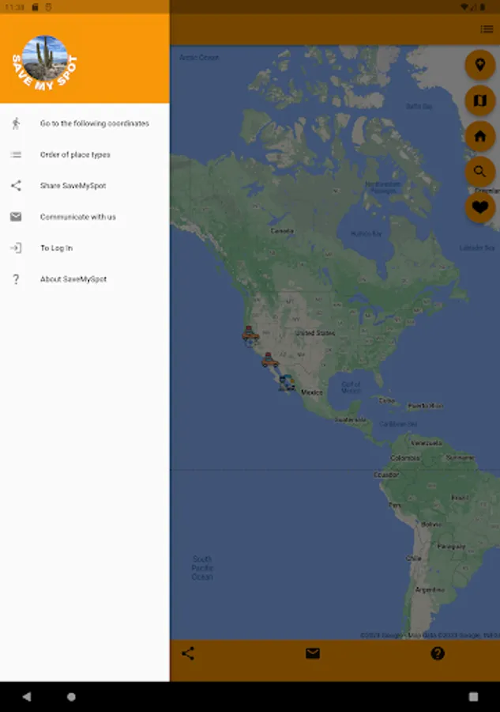Viewport: 500px width, 712px height.
Task: Tap the home floating button
Action: coord(479,136)
